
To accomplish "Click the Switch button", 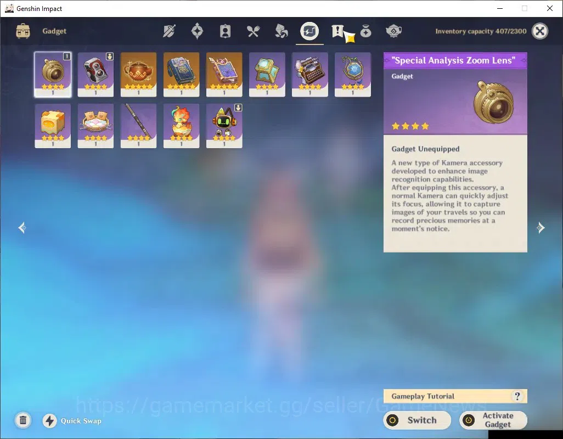I will pyautogui.click(x=417, y=420).
